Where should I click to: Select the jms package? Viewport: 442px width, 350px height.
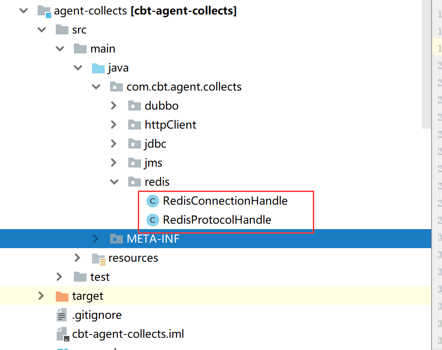coord(153,163)
